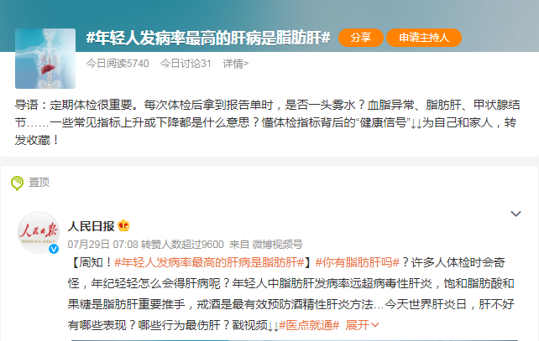Click the gold crown member icon

click(123, 225)
